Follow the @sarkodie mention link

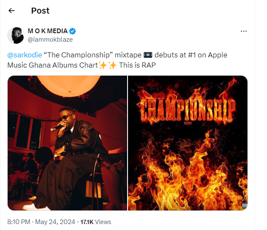pyautogui.click(x=25, y=55)
